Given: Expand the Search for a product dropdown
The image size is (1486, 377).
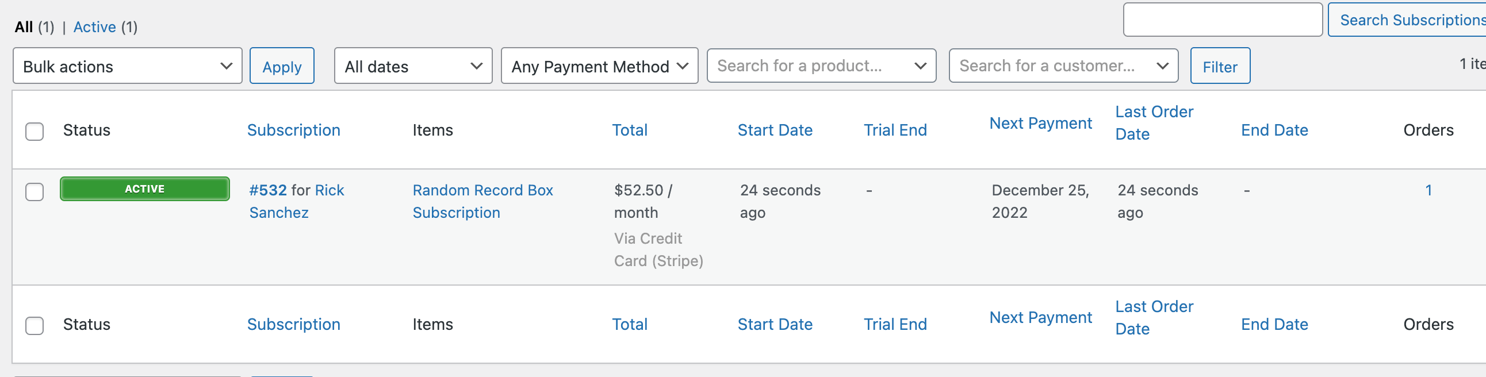Looking at the screenshot, I should [x=821, y=66].
